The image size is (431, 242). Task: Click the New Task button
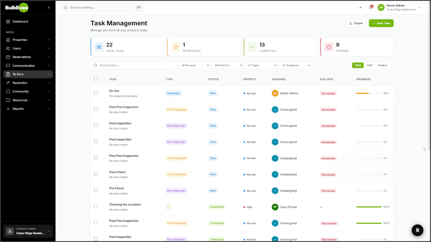[x=381, y=23]
